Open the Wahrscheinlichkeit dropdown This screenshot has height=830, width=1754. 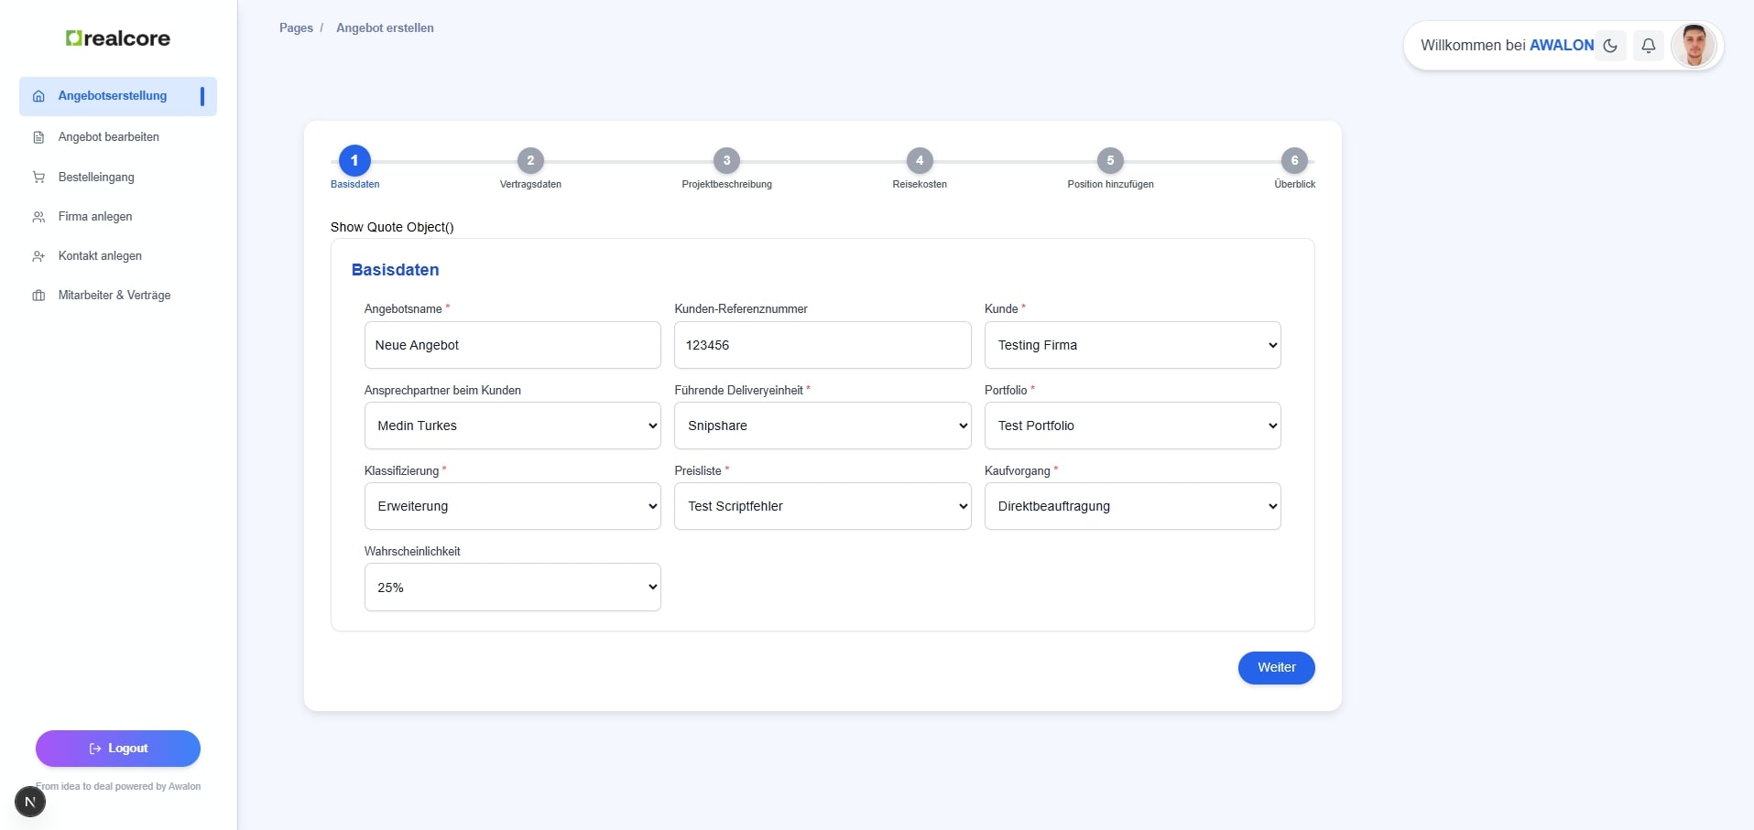512,587
